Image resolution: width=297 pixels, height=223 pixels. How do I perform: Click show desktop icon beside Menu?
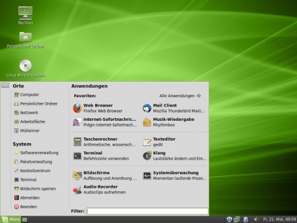25,219
